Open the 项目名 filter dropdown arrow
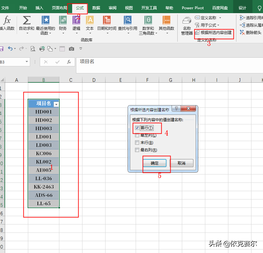The image size is (263, 253). (x=56, y=105)
